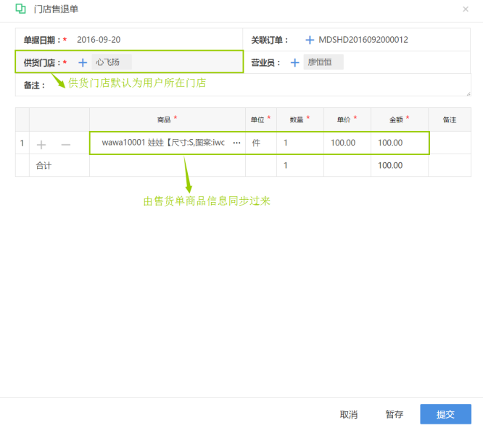Remove row 1 with the minus icon
This screenshot has height=428, width=483.
65,144
